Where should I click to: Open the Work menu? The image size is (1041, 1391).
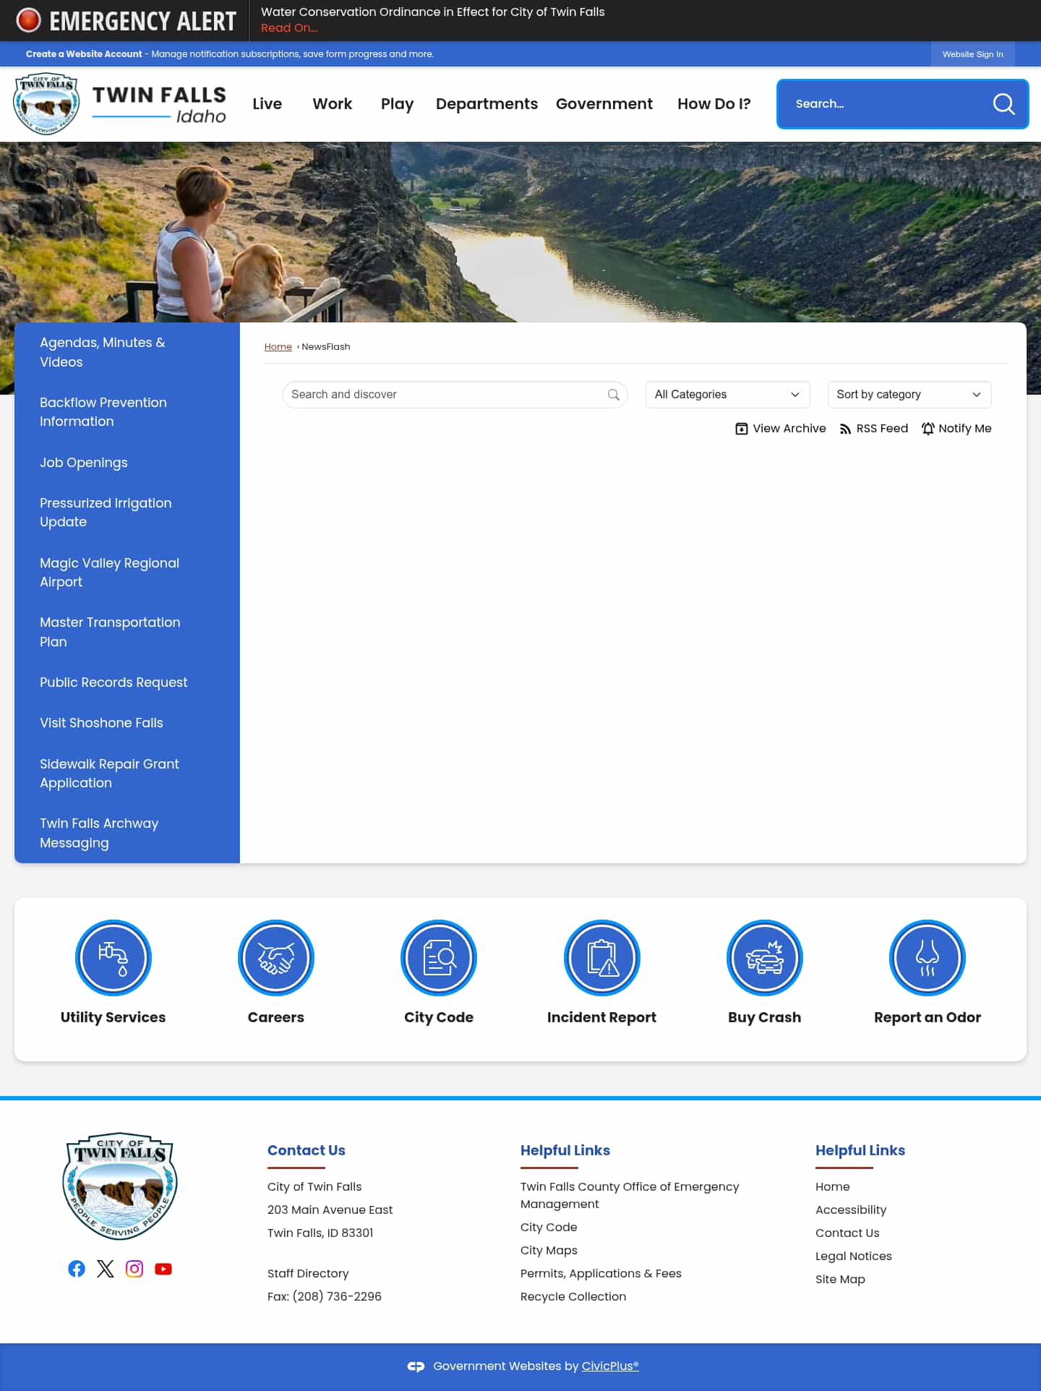point(333,104)
